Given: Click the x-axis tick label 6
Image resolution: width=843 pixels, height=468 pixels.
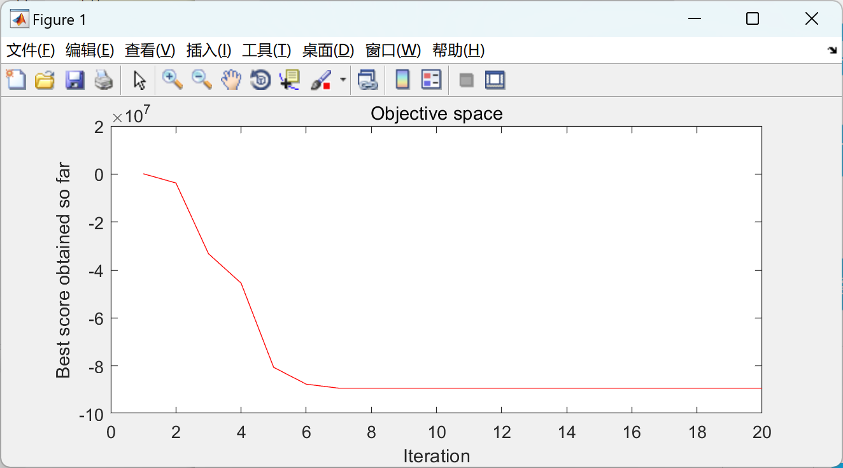Looking at the screenshot, I should coord(306,432).
